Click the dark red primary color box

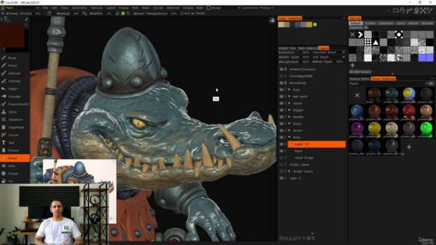pyautogui.click(x=12, y=36)
